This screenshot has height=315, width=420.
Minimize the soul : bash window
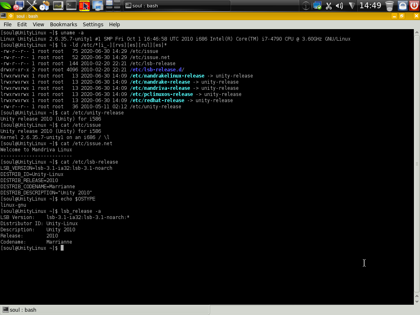[x=394, y=16]
